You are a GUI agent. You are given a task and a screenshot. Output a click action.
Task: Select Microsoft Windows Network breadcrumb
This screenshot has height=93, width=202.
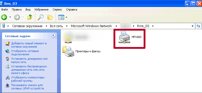pyautogui.click(x=91, y=26)
